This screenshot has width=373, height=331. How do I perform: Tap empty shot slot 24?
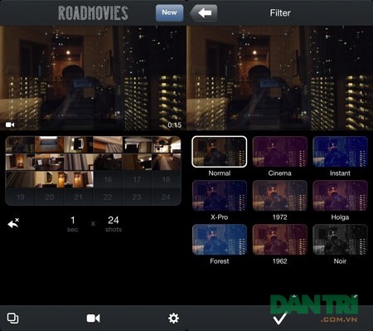tap(167, 197)
